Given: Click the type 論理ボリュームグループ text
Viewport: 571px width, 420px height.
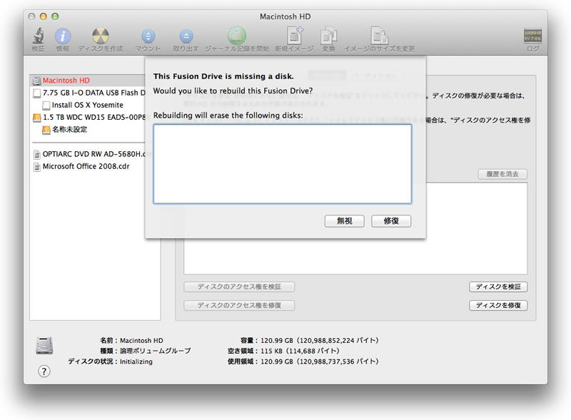Looking at the screenshot, I should (x=155, y=352).
